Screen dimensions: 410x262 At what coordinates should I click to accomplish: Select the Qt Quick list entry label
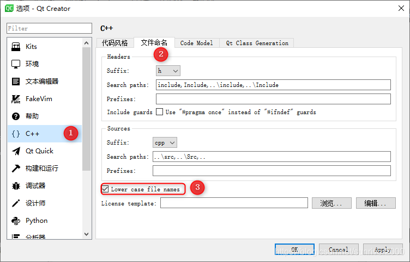(x=39, y=151)
